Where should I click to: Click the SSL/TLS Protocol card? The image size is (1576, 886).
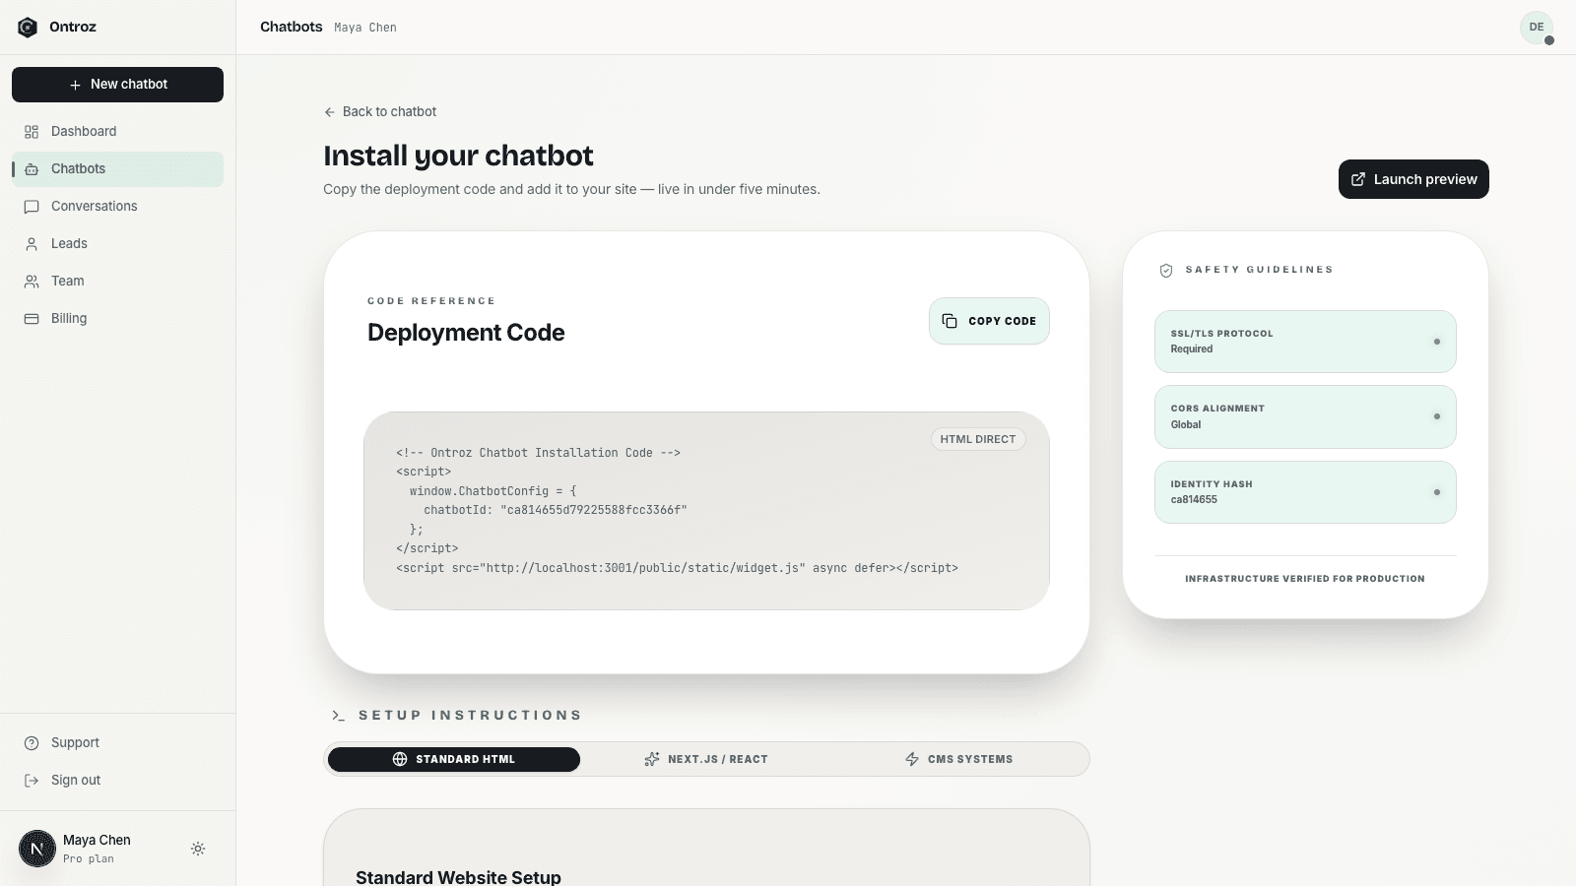tap(1305, 342)
